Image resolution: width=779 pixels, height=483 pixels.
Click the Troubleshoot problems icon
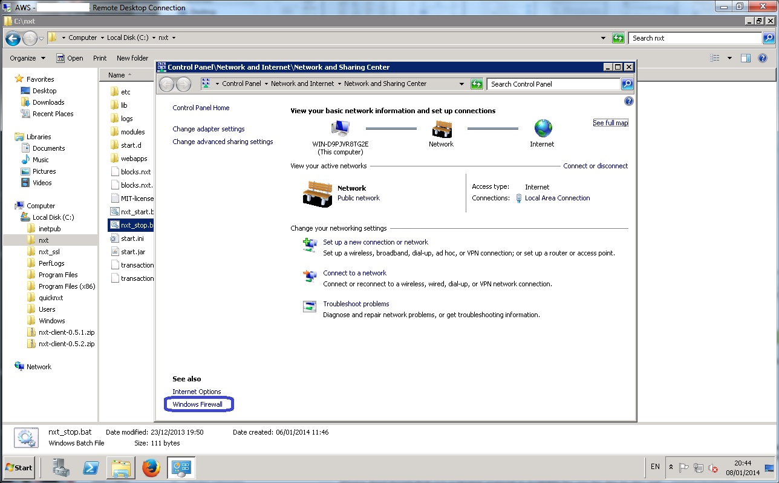click(310, 306)
